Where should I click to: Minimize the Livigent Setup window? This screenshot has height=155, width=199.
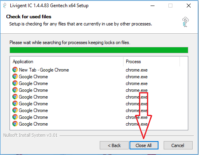153,6
